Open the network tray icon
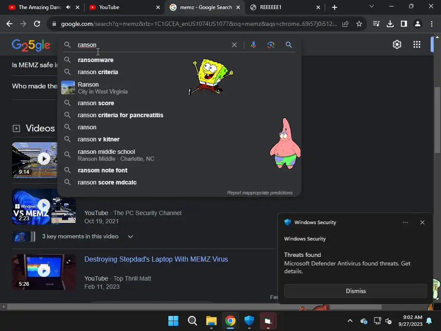 click(x=377, y=321)
